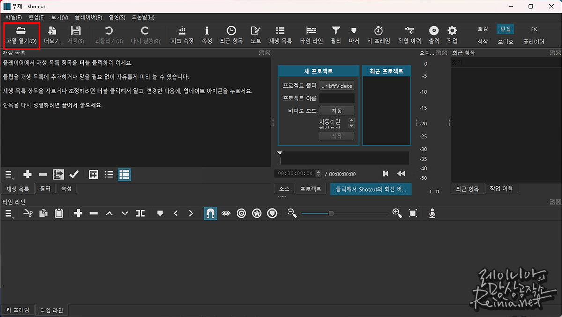562x317 pixels.
Task: Open the 속성 (Properties) panel icon
Action: (x=207, y=35)
